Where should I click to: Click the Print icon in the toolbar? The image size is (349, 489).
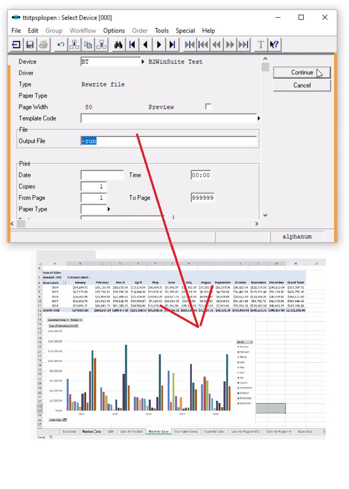coord(43,44)
